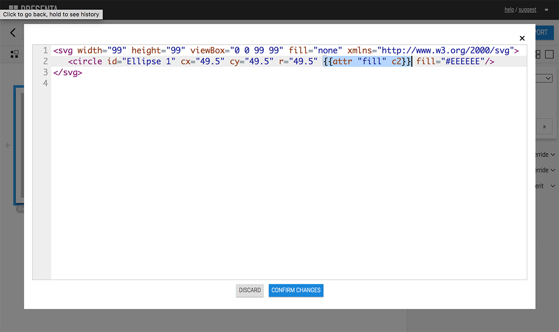Viewport: 559px width, 332px height.
Task: Click the Presenta logo
Action: 33,7
